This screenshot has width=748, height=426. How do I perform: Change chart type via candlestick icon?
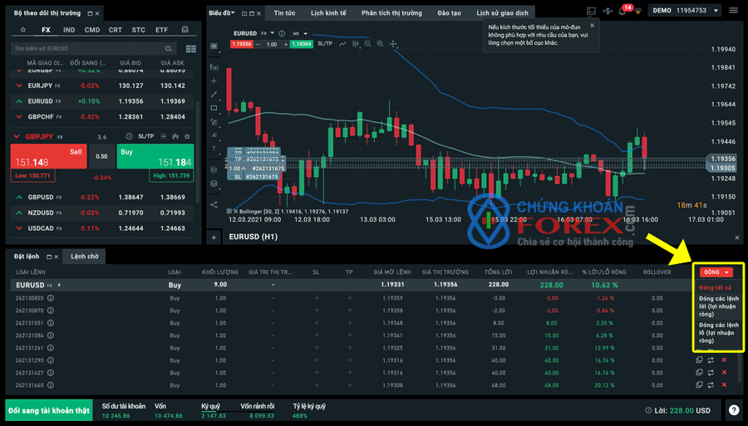coord(356,44)
